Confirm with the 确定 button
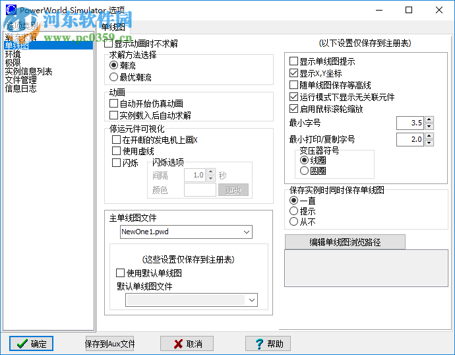Viewport: 455px width, 355px height. pyautogui.click(x=31, y=344)
